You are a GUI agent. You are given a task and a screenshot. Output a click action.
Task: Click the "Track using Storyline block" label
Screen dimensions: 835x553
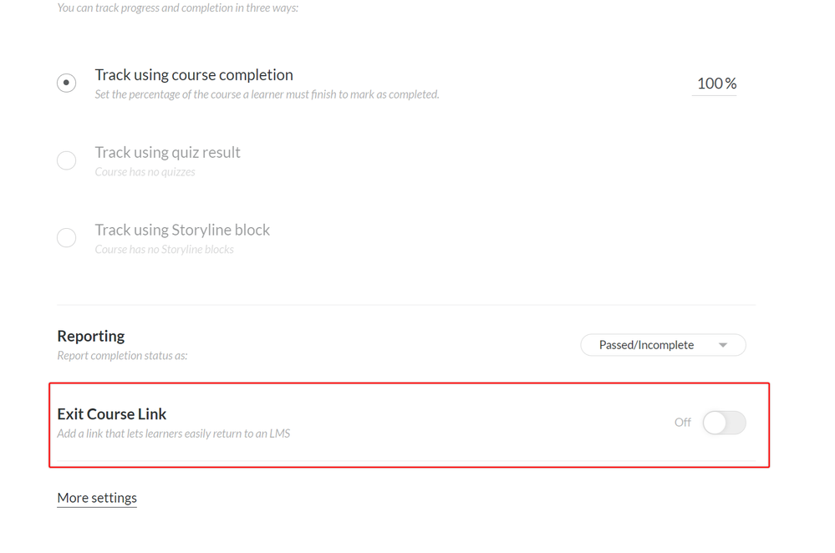(182, 230)
